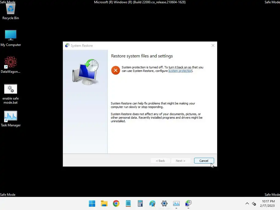280x210 pixels.
Task: Launch Google Chrome from the taskbar
Action: 116,203
